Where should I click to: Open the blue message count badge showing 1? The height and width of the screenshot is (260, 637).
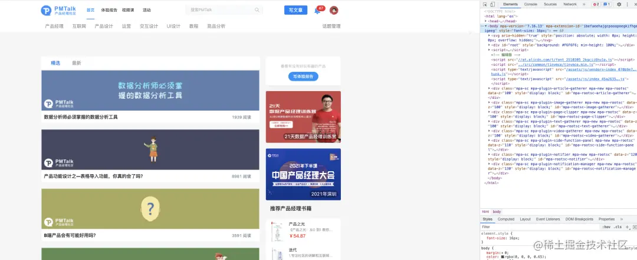606,5
